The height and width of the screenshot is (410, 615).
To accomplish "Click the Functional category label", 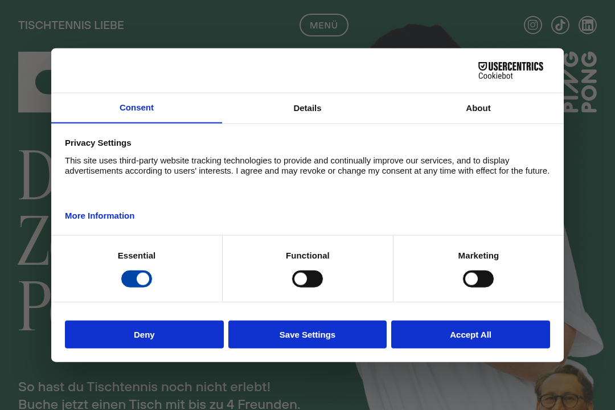I will pyautogui.click(x=307, y=256).
